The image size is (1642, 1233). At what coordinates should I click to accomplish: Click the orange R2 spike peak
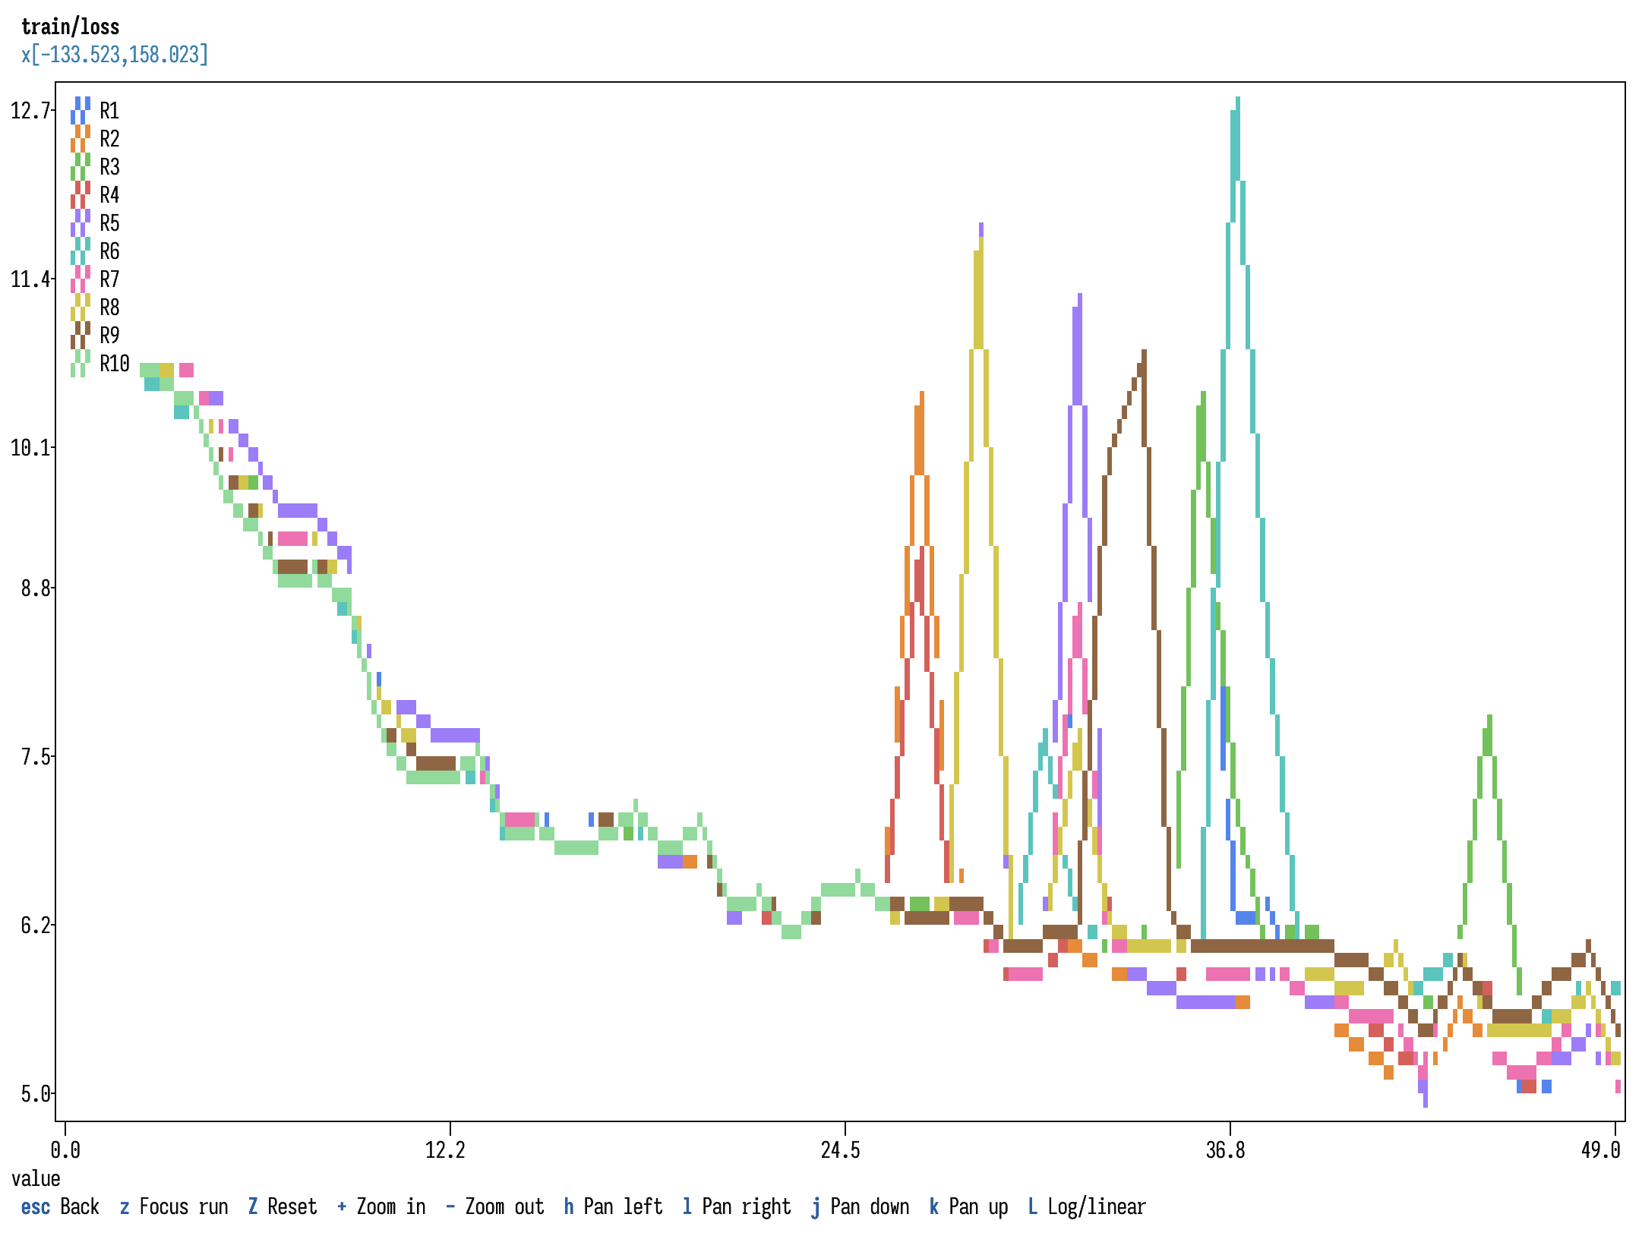click(x=921, y=399)
